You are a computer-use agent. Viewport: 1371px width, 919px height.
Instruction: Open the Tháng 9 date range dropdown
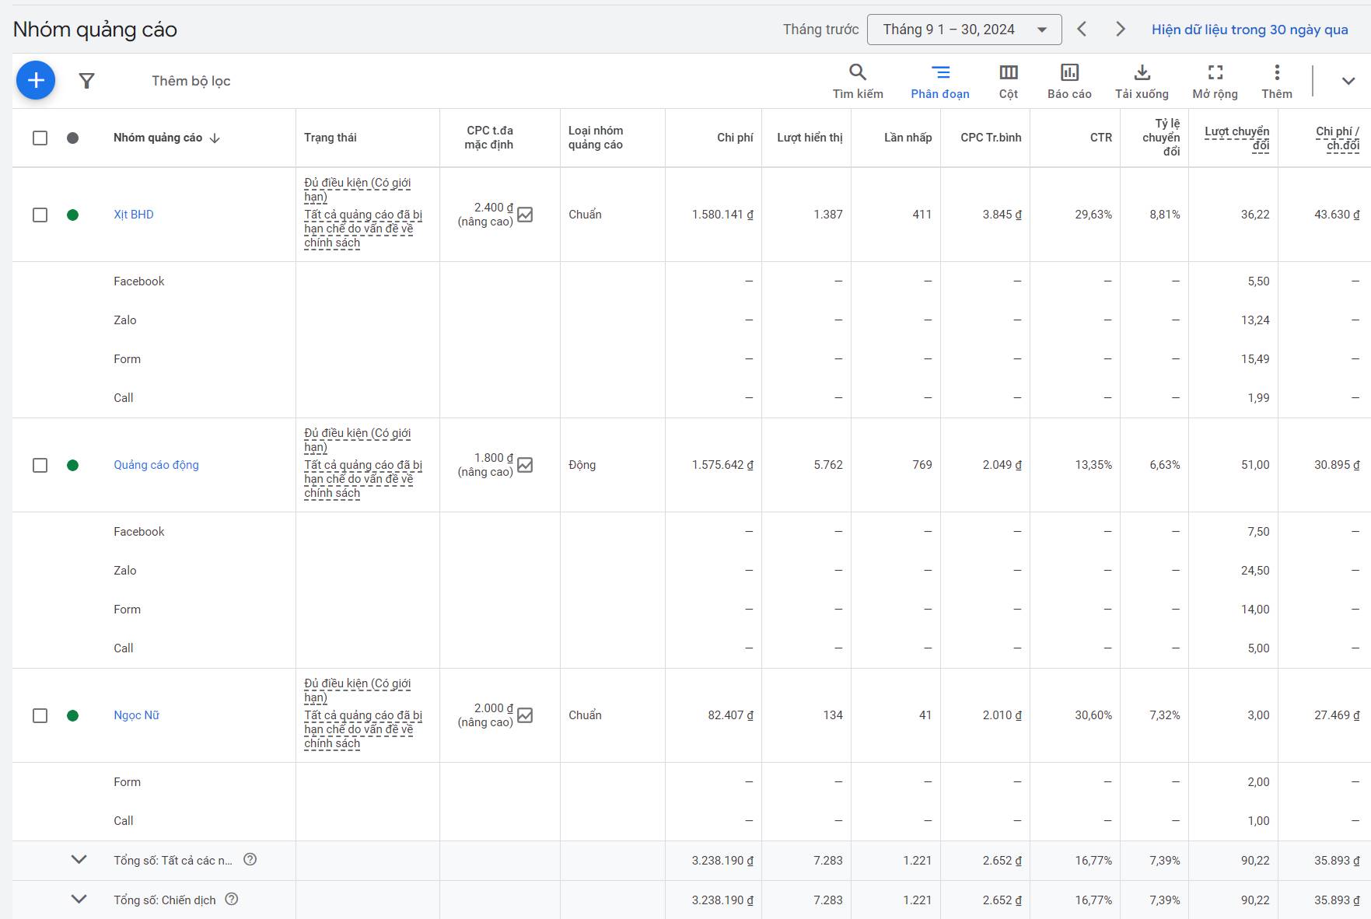[x=964, y=30]
